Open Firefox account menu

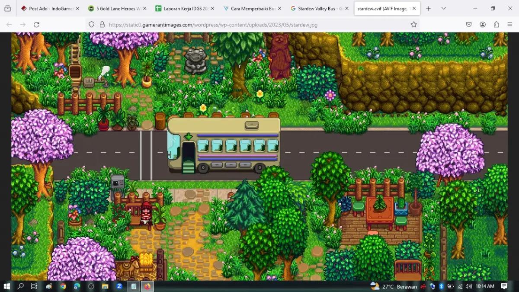click(x=483, y=25)
